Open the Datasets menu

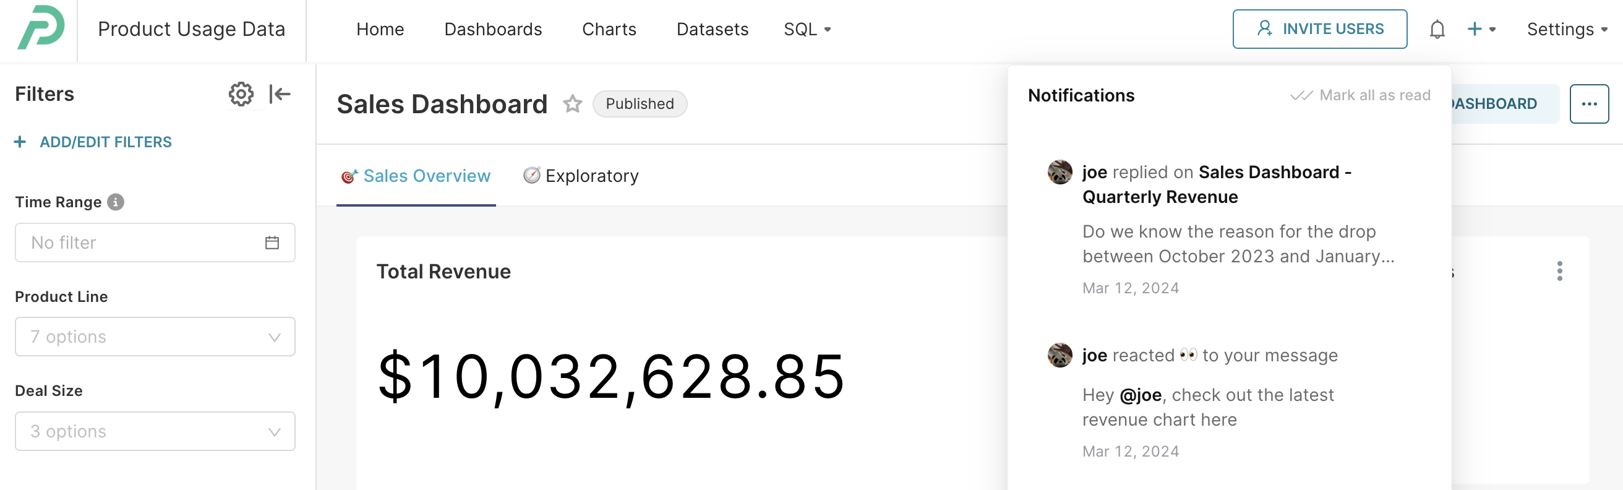point(712,29)
